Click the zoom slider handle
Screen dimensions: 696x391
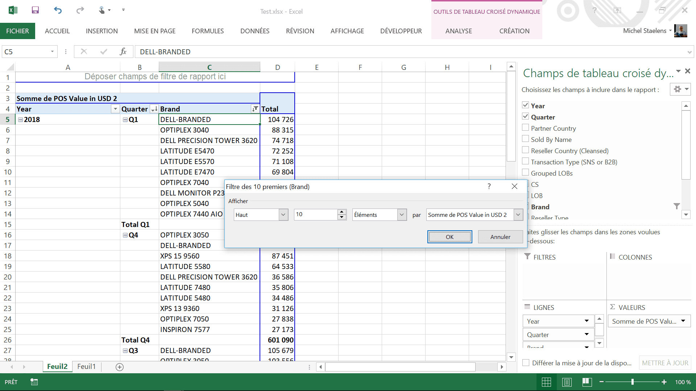click(633, 382)
